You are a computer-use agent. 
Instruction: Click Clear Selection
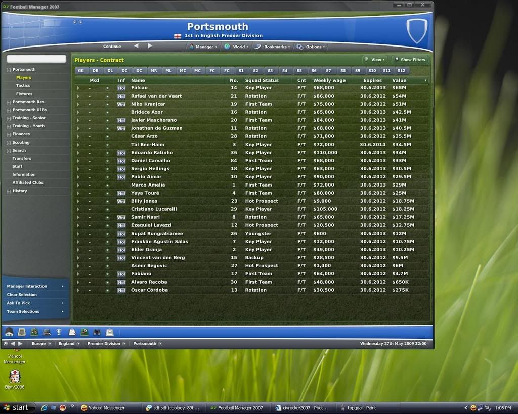coord(22,295)
